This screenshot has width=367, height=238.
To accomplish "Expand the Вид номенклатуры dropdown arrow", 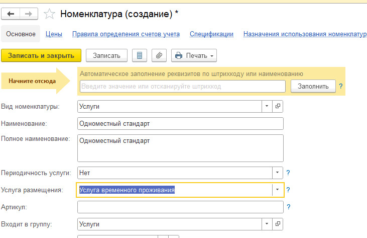I will tap(267, 106).
